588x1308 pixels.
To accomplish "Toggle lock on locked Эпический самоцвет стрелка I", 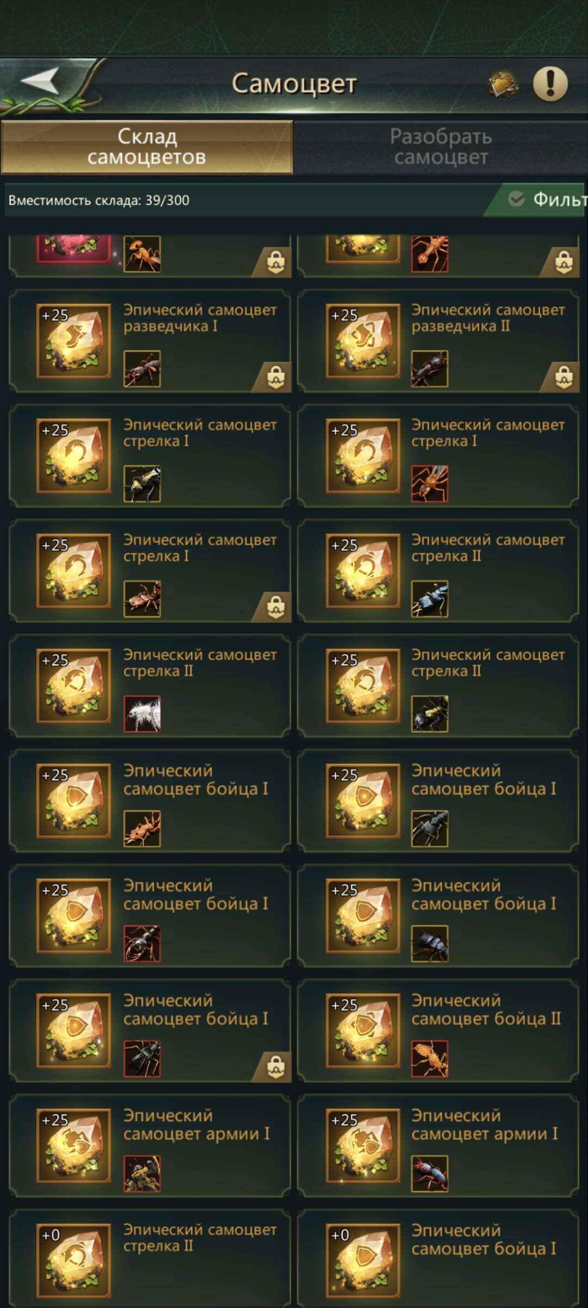I will (x=276, y=607).
